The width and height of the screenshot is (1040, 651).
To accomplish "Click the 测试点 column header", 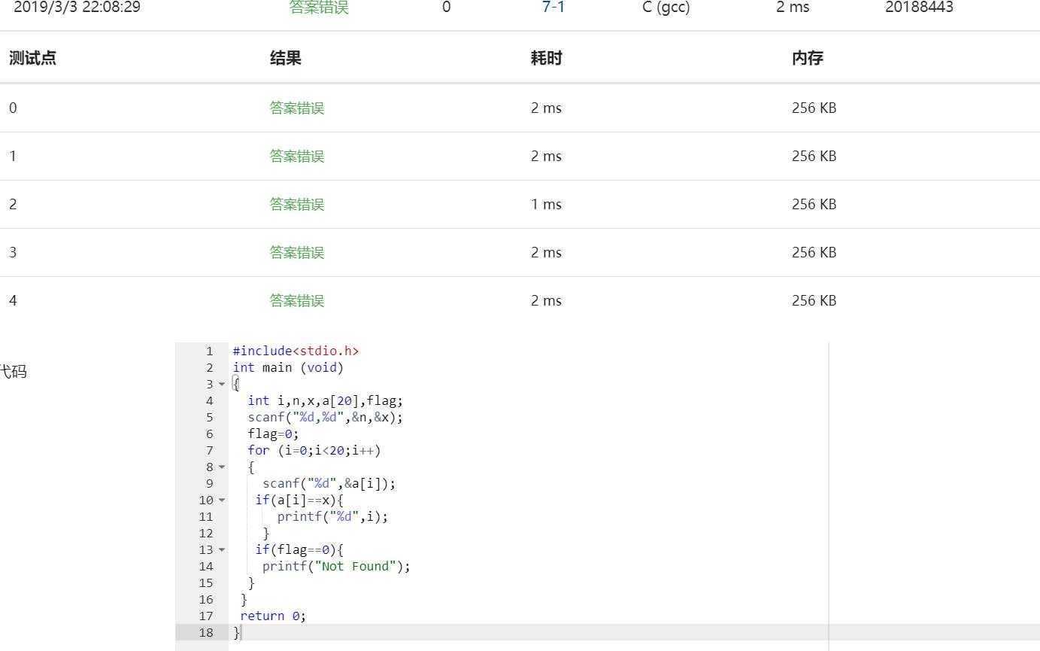I will click(x=32, y=58).
